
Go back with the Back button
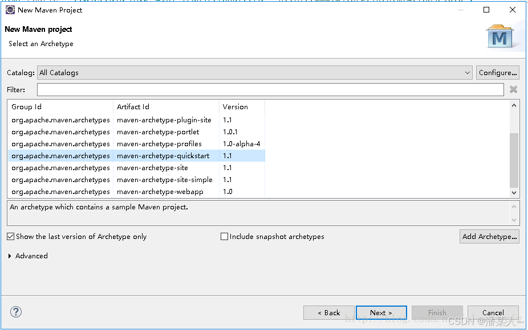coord(328,312)
